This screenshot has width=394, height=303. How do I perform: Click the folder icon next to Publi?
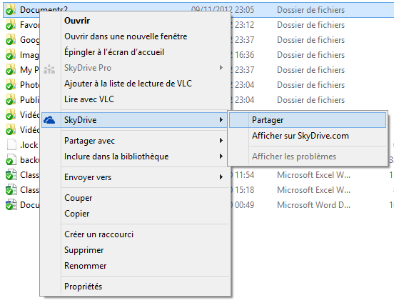click(11, 100)
